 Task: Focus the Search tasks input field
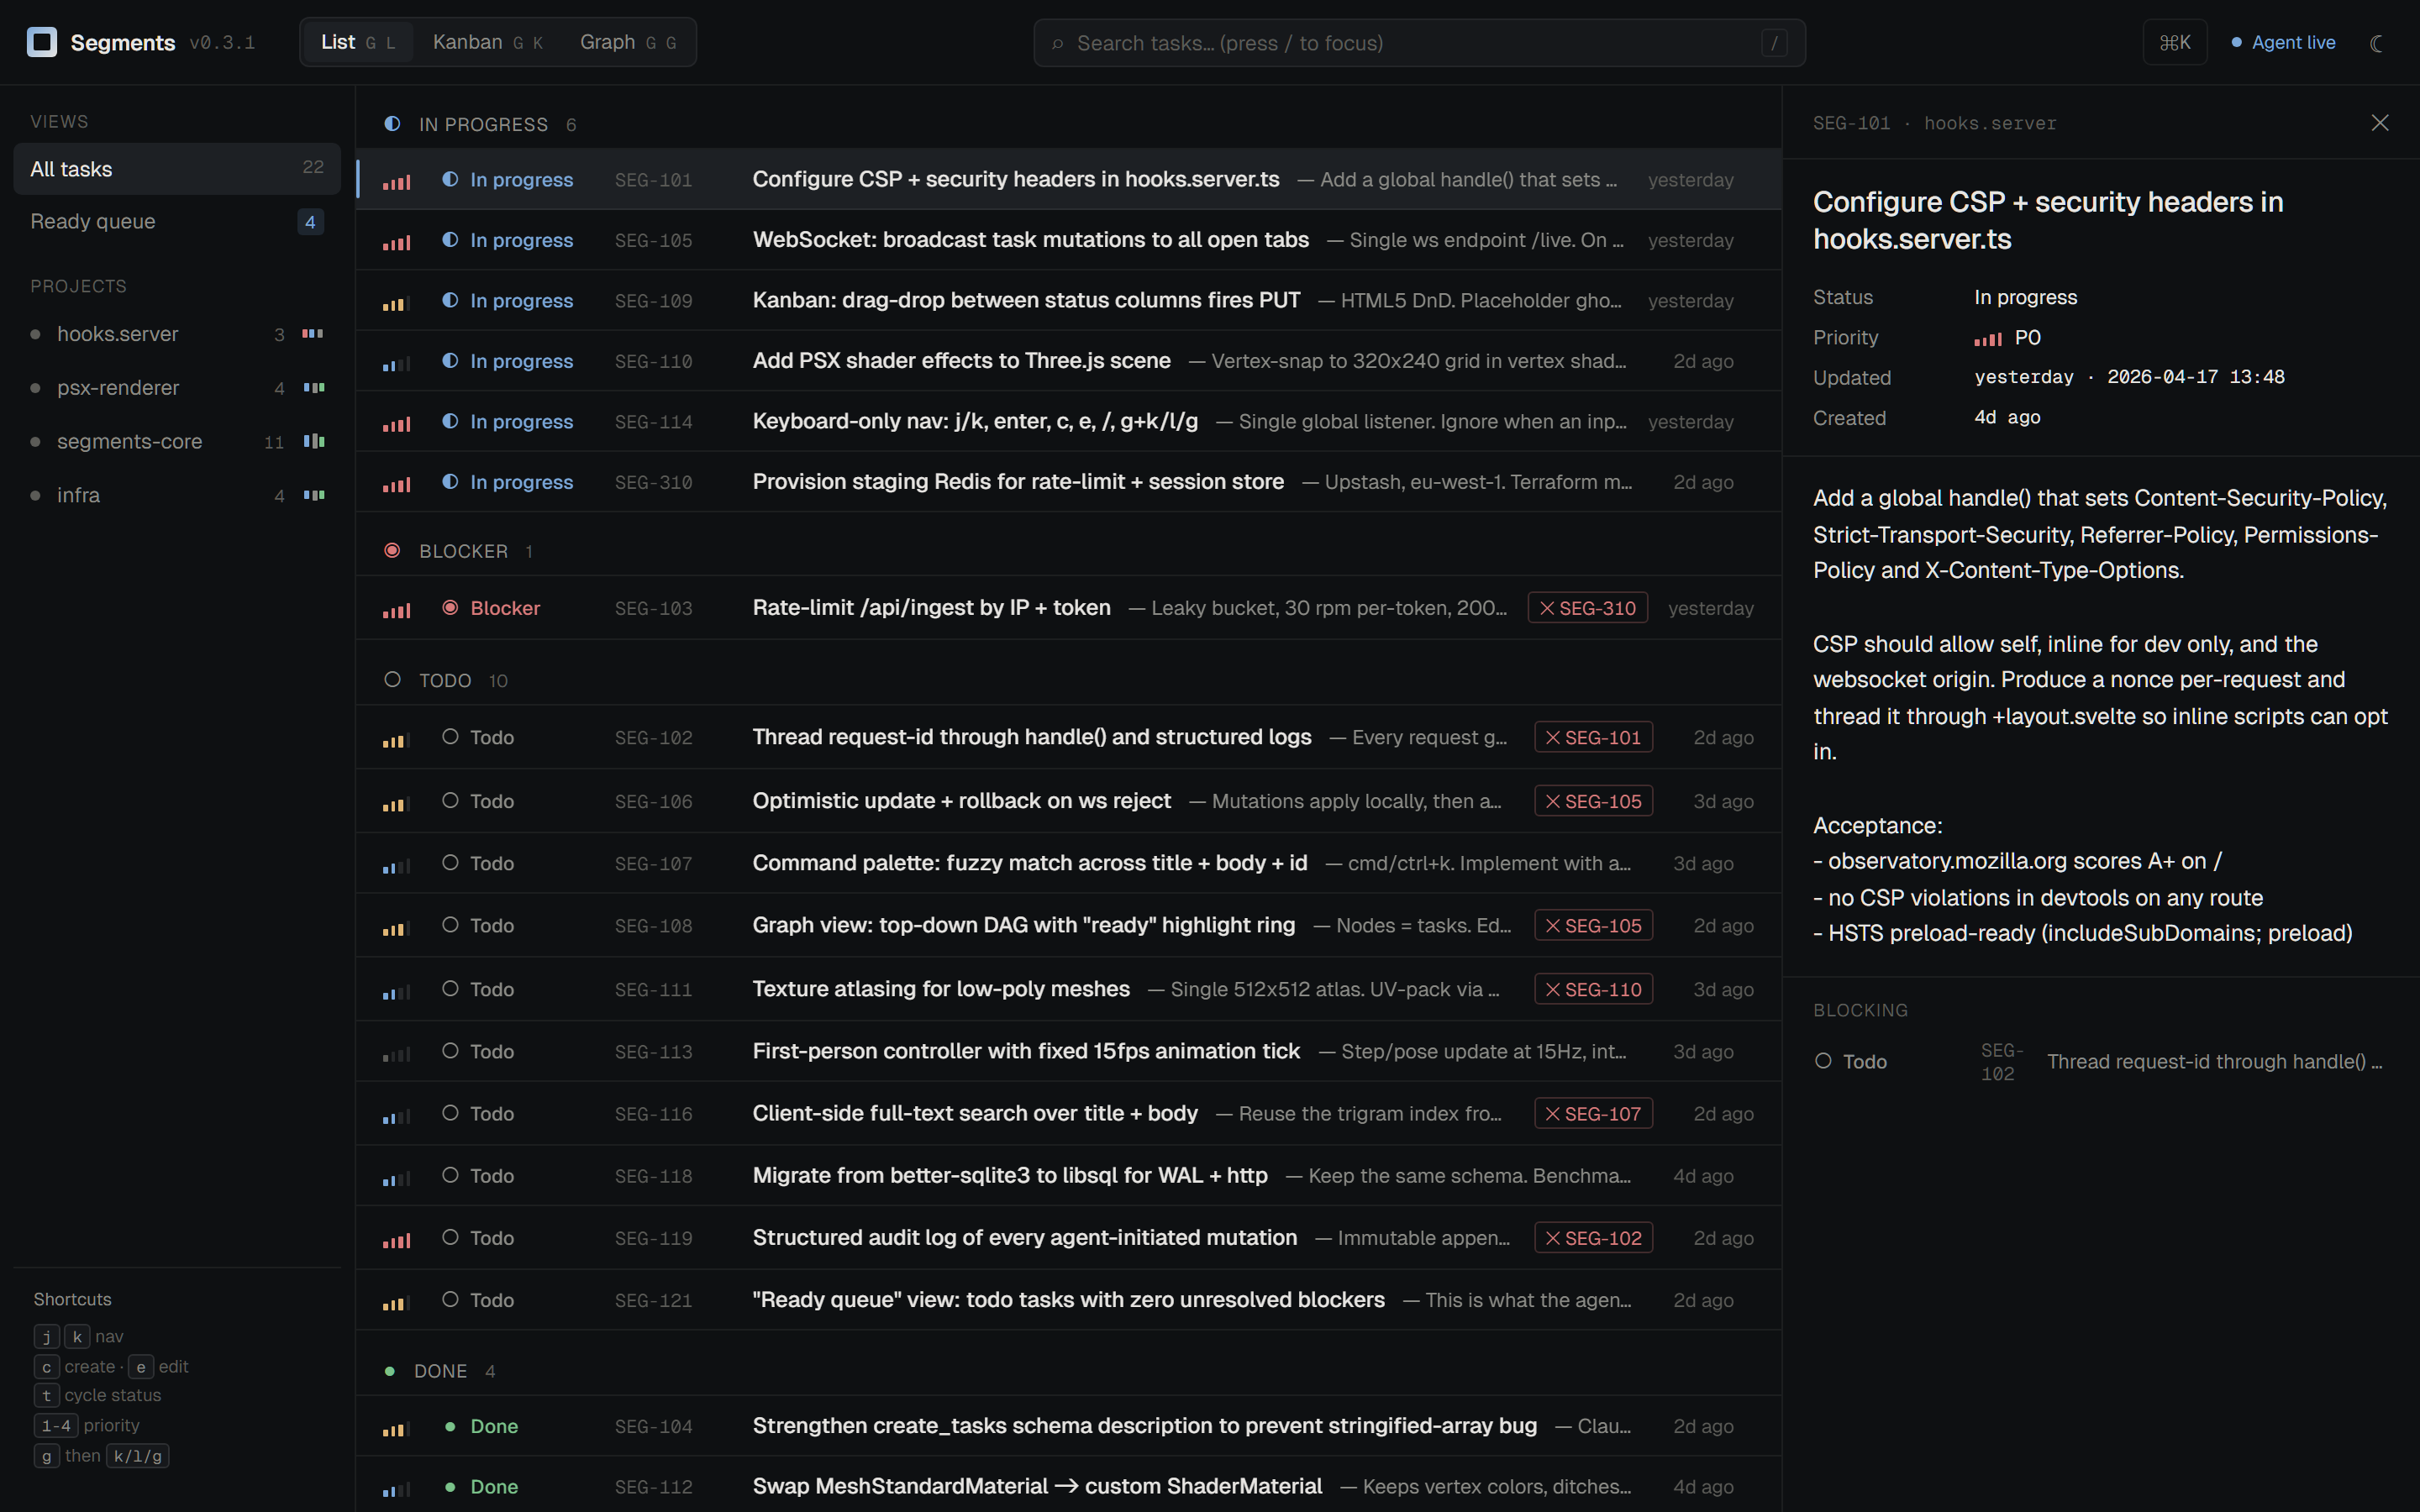coord(1419,43)
